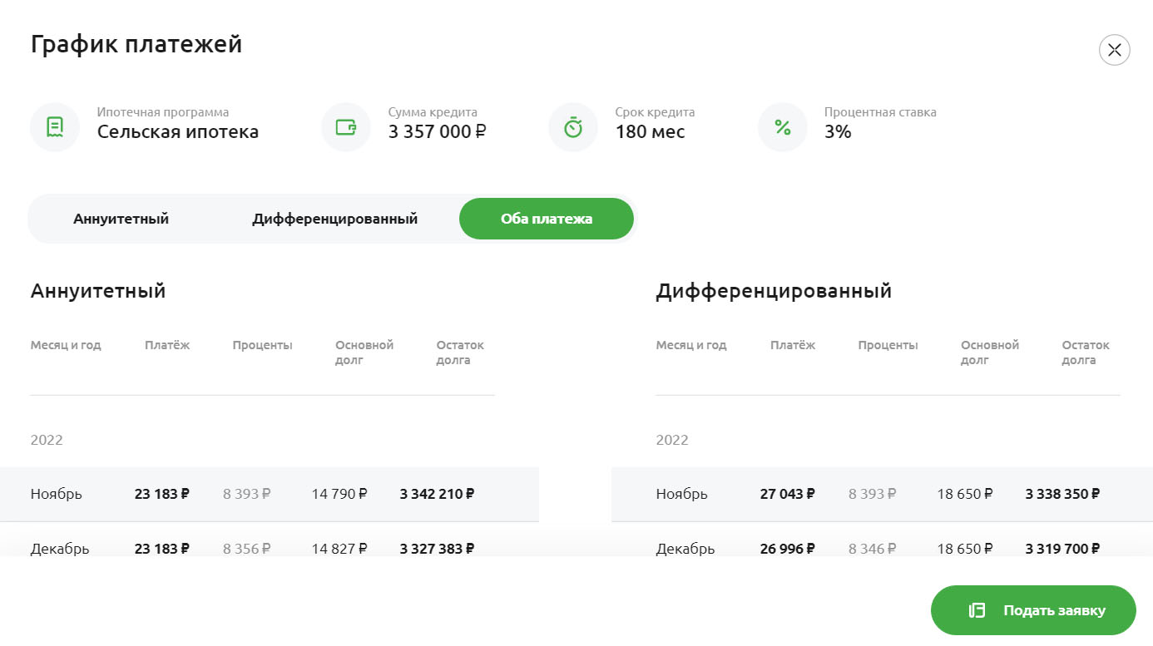
Task: Click the Процентная ставка label
Action: click(x=880, y=112)
